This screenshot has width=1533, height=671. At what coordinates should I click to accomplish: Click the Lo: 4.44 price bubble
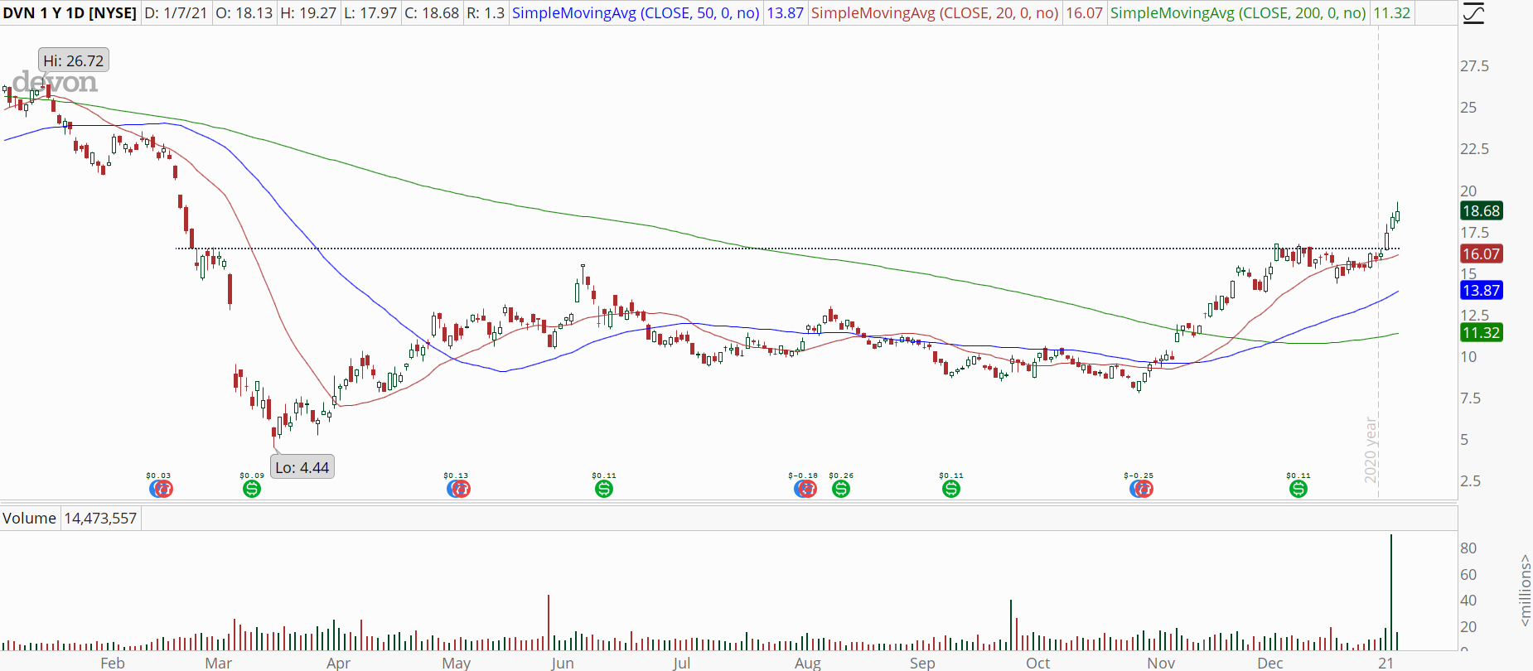coord(302,467)
